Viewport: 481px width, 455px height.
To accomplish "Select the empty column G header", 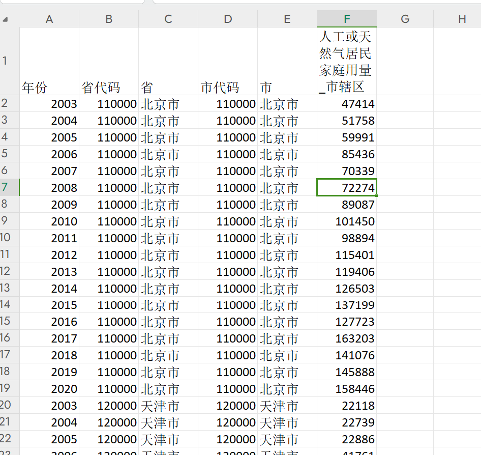I will [x=405, y=19].
